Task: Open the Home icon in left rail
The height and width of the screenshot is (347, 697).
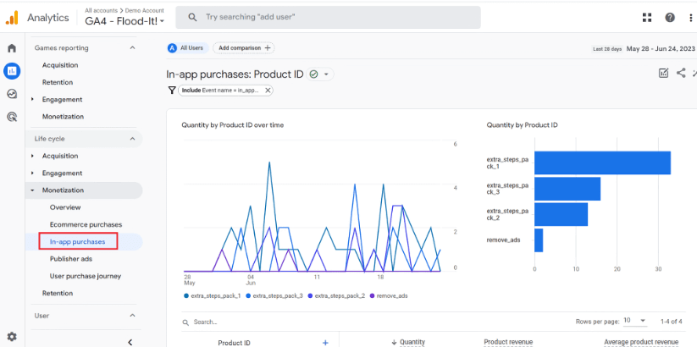Action: (x=12, y=49)
